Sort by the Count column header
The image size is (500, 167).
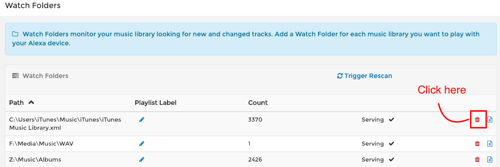tap(258, 103)
